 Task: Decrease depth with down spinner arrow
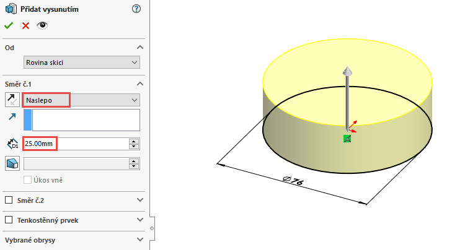tap(134, 147)
